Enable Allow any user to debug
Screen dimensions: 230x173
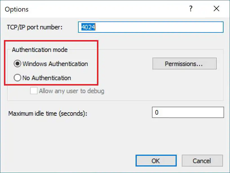point(34,91)
